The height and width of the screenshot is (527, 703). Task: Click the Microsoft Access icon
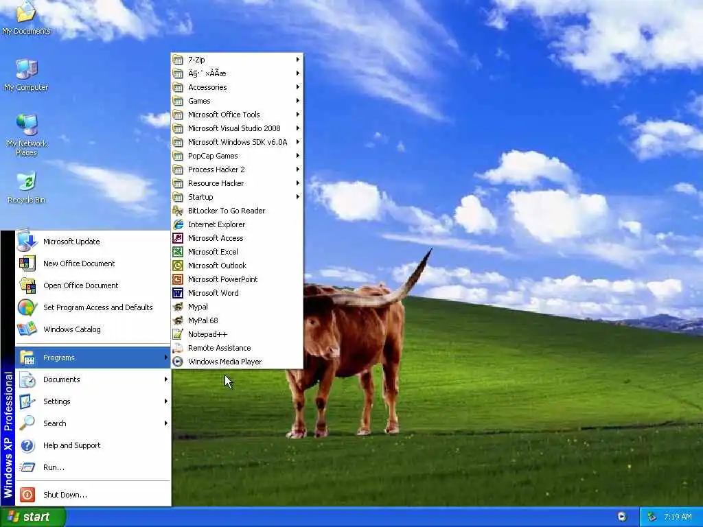pyautogui.click(x=178, y=238)
